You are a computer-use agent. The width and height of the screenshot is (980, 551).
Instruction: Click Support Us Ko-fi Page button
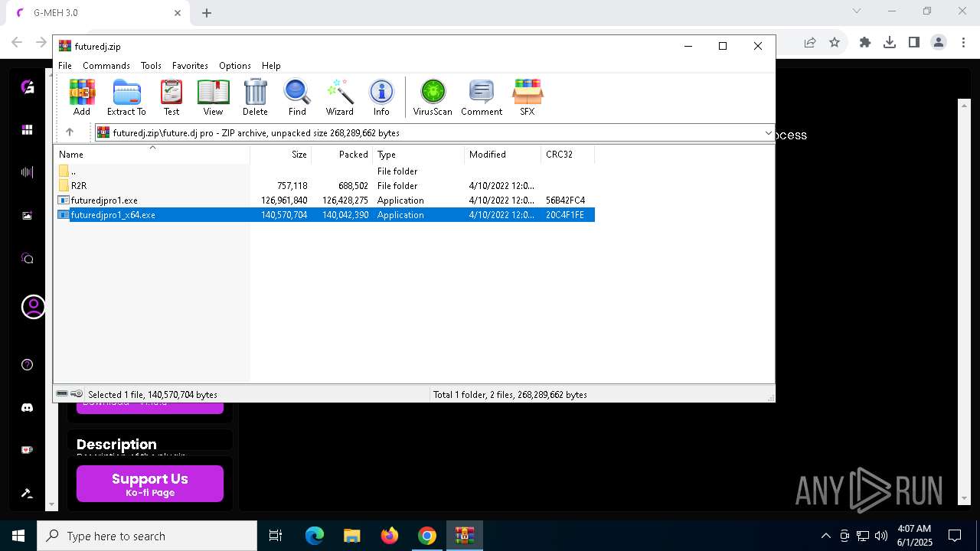point(150,484)
